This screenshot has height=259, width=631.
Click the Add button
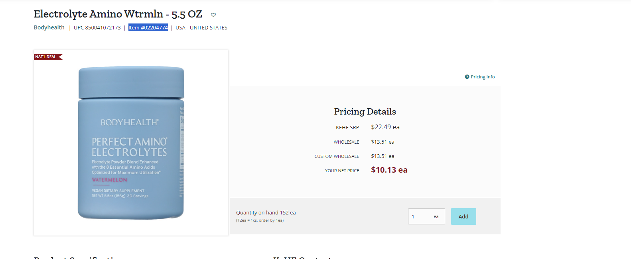point(463,216)
